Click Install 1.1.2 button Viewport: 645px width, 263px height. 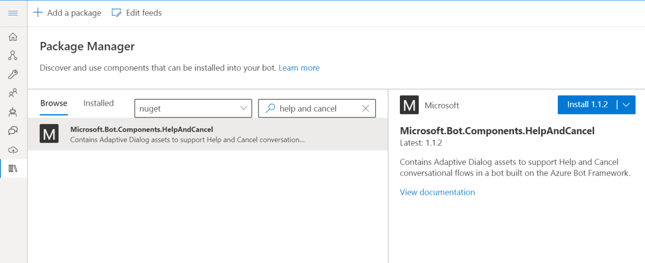click(587, 105)
